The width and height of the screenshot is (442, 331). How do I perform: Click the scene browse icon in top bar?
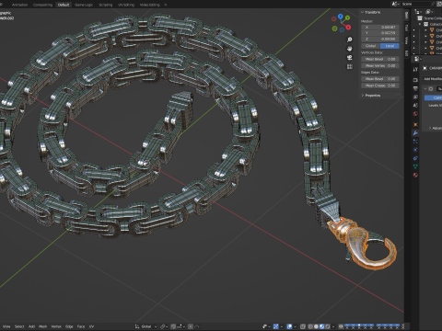tap(396, 4)
